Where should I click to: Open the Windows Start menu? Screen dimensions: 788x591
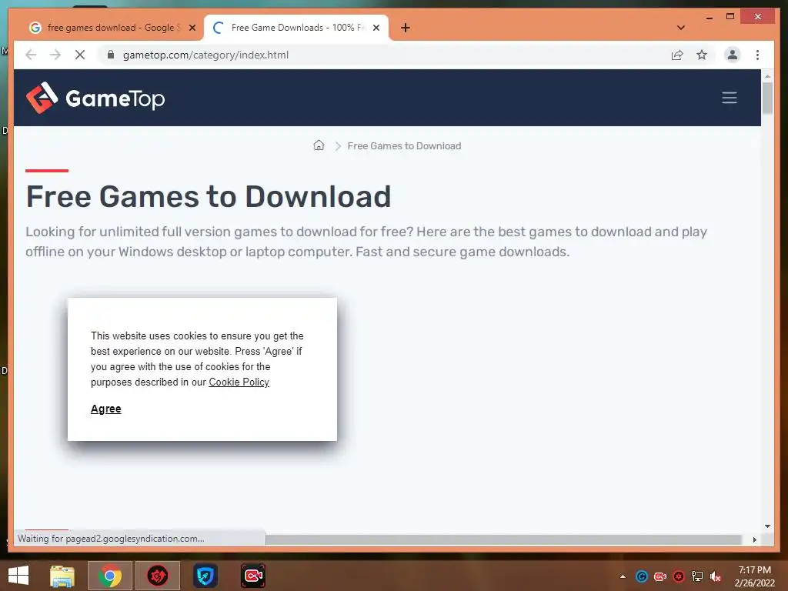click(x=18, y=576)
